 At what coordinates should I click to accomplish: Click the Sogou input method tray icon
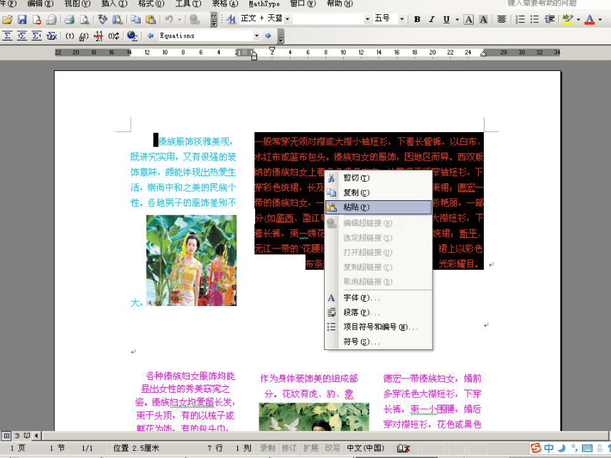click(x=536, y=448)
